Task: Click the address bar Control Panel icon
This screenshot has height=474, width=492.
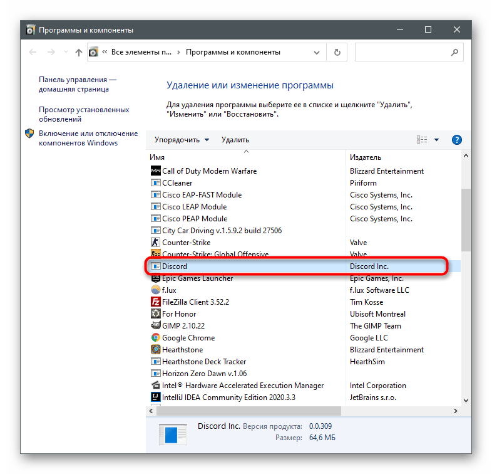Action: [93, 52]
